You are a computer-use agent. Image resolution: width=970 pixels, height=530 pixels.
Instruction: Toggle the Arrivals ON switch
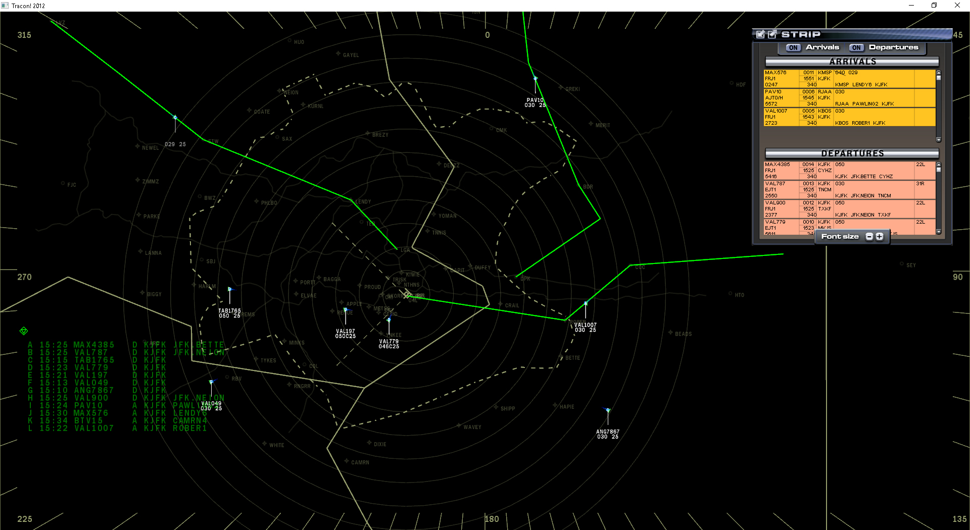click(793, 47)
